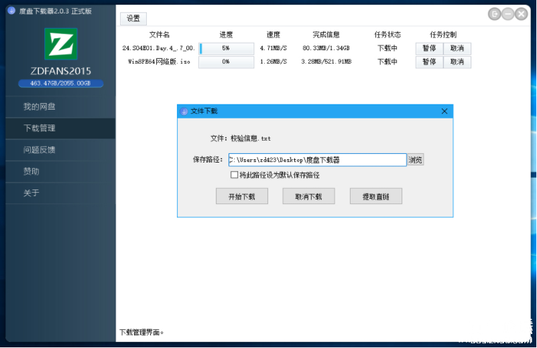Click the 保存路径 input field
This screenshot has width=537, height=348.
[316, 160]
